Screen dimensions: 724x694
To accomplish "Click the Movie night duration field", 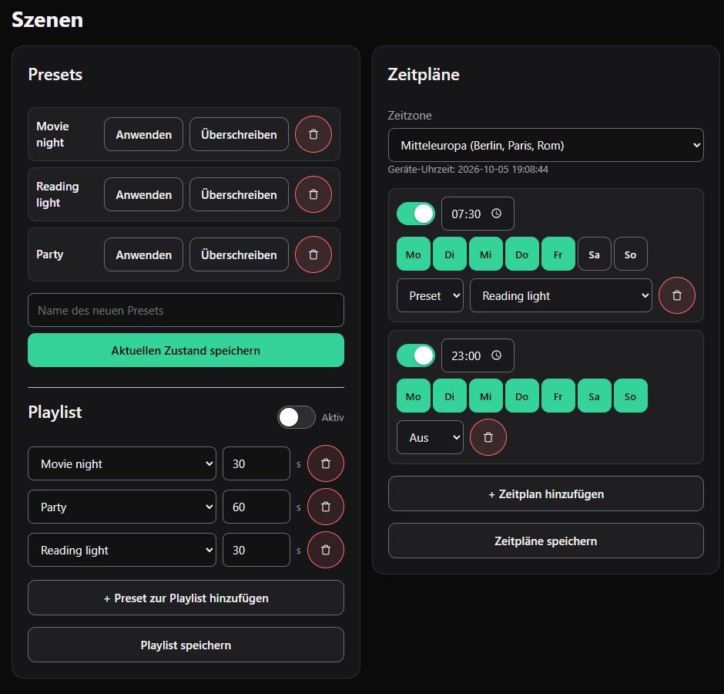I will [256, 463].
